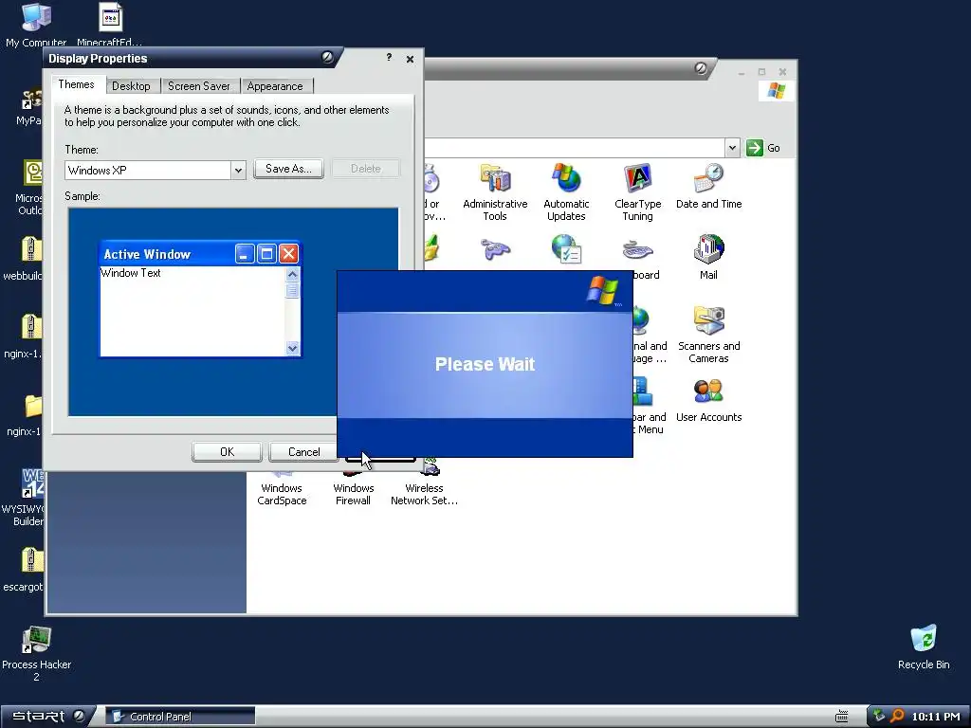Open the Game Controllers gamepad icon
Viewport: 971px width, 728px height.
pyautogui.click(x=495, y=249)
